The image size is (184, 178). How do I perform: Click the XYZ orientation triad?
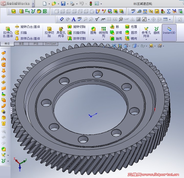(20, 164)
